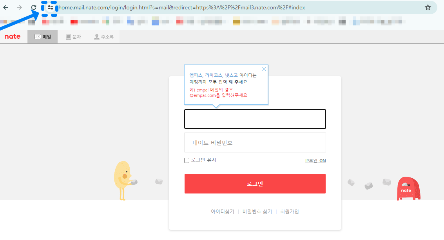Open the 비밀번호 찾기 link
The height and width of the screenshot is (240, 444).
point(257,211)
